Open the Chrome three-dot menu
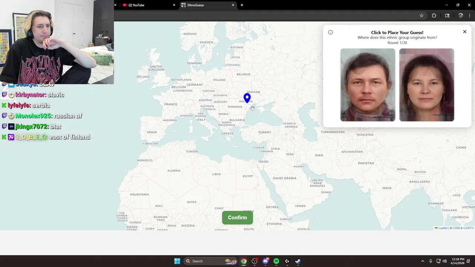 click(469, 16)
